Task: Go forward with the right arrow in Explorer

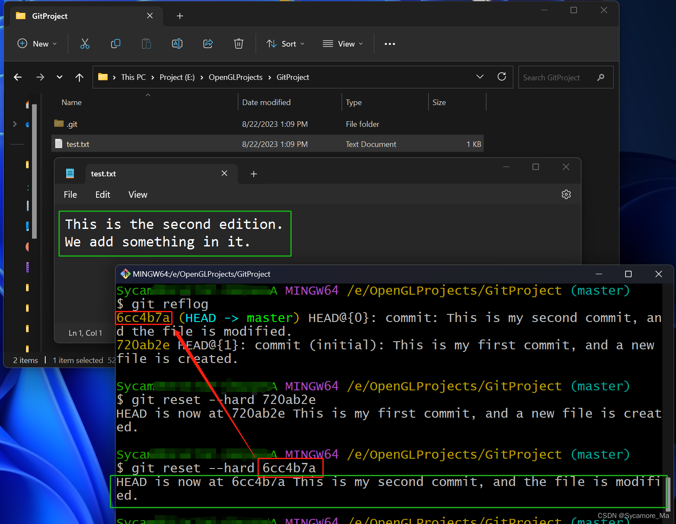Action: pyautogui.click(x=40, y=77)
